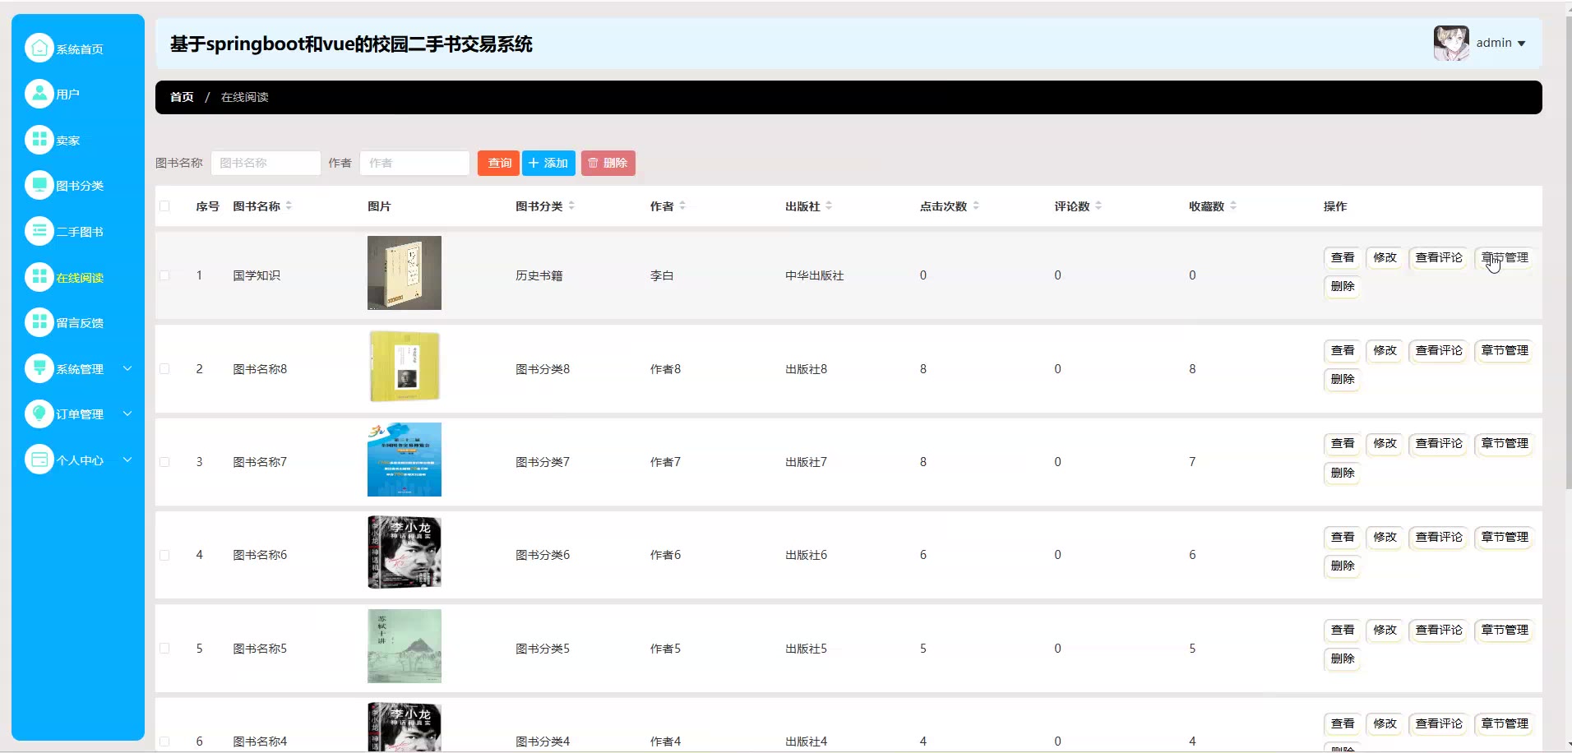Click the 留言反馈 icon in sidebar
The image size is (1572, 753).
pyautogui.click(x=39, y=322)
